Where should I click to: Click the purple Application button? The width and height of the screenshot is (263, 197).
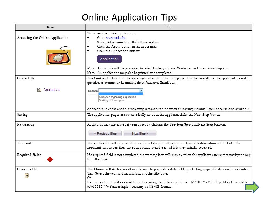point(109,59)
